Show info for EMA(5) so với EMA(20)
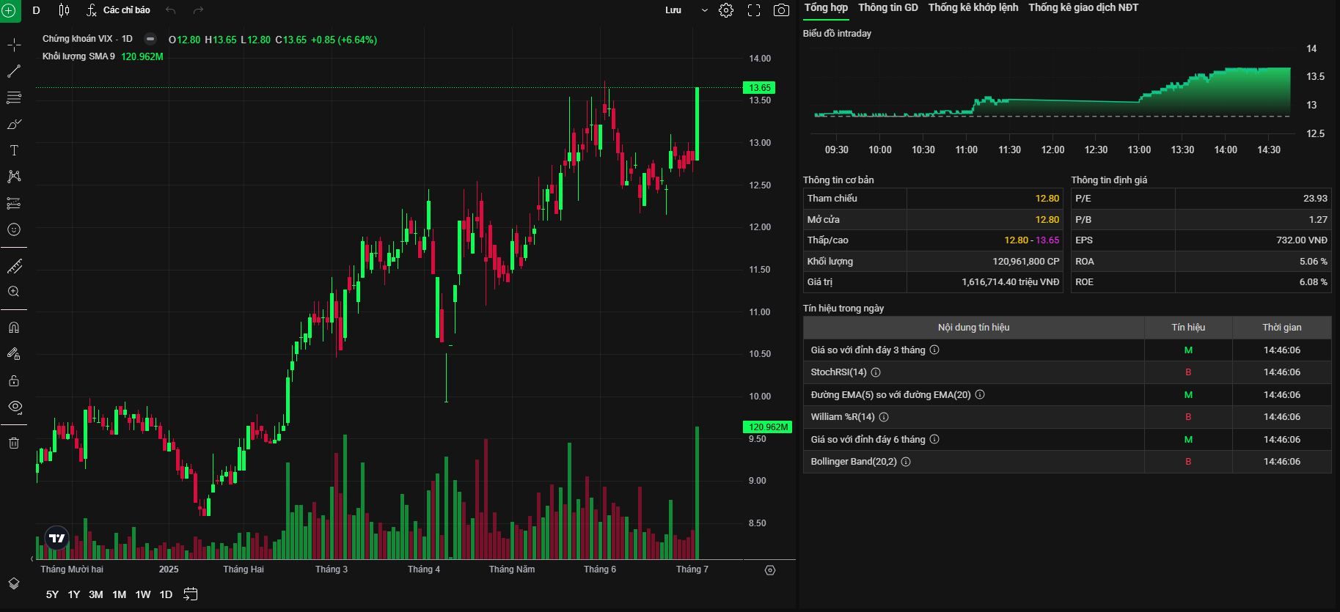Screen dimensions: 1340x612 pos(980,394)
